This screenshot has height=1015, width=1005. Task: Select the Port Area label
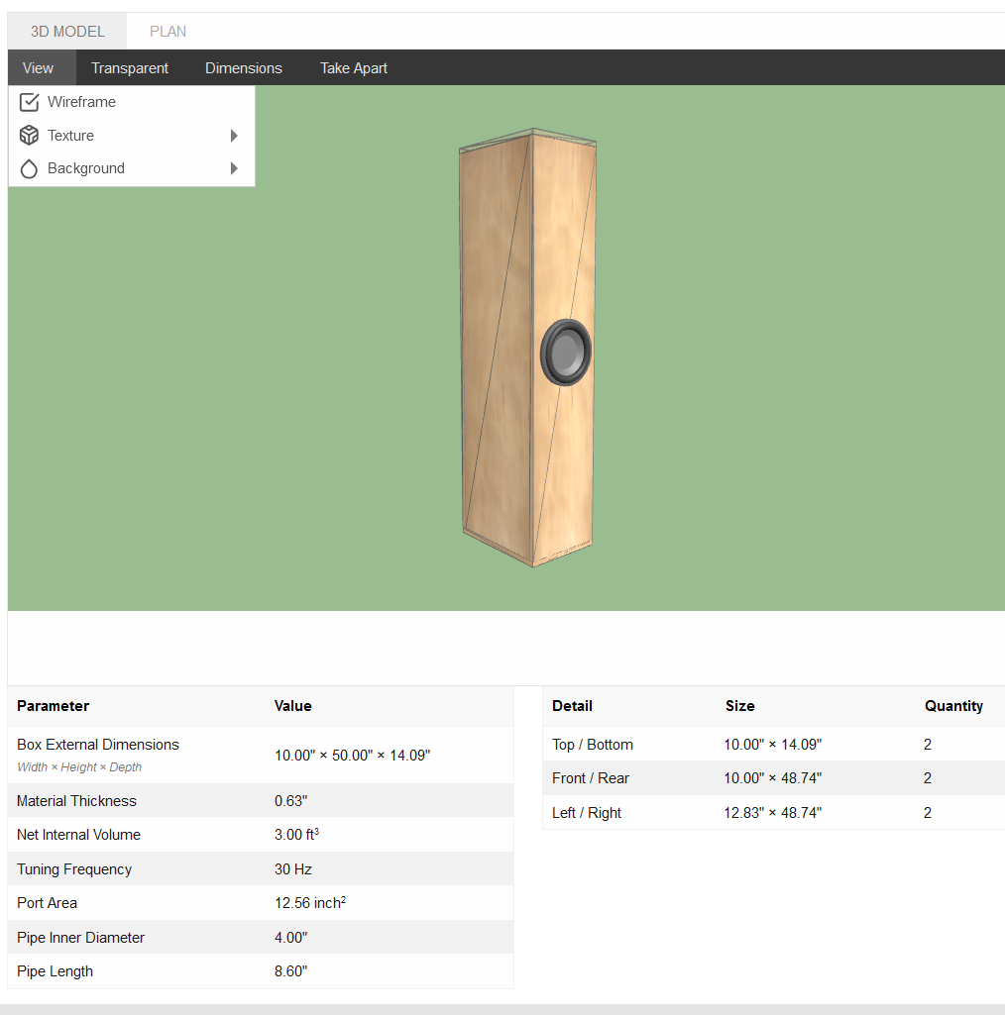click(x=47, y=903)
